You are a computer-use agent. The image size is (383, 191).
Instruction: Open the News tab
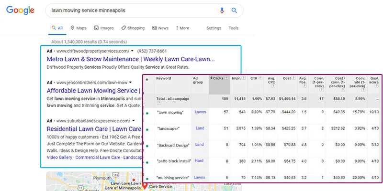[160, 28]
